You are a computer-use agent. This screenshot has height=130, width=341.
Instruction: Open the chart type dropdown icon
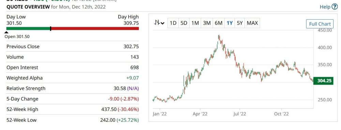click(159, 23)
